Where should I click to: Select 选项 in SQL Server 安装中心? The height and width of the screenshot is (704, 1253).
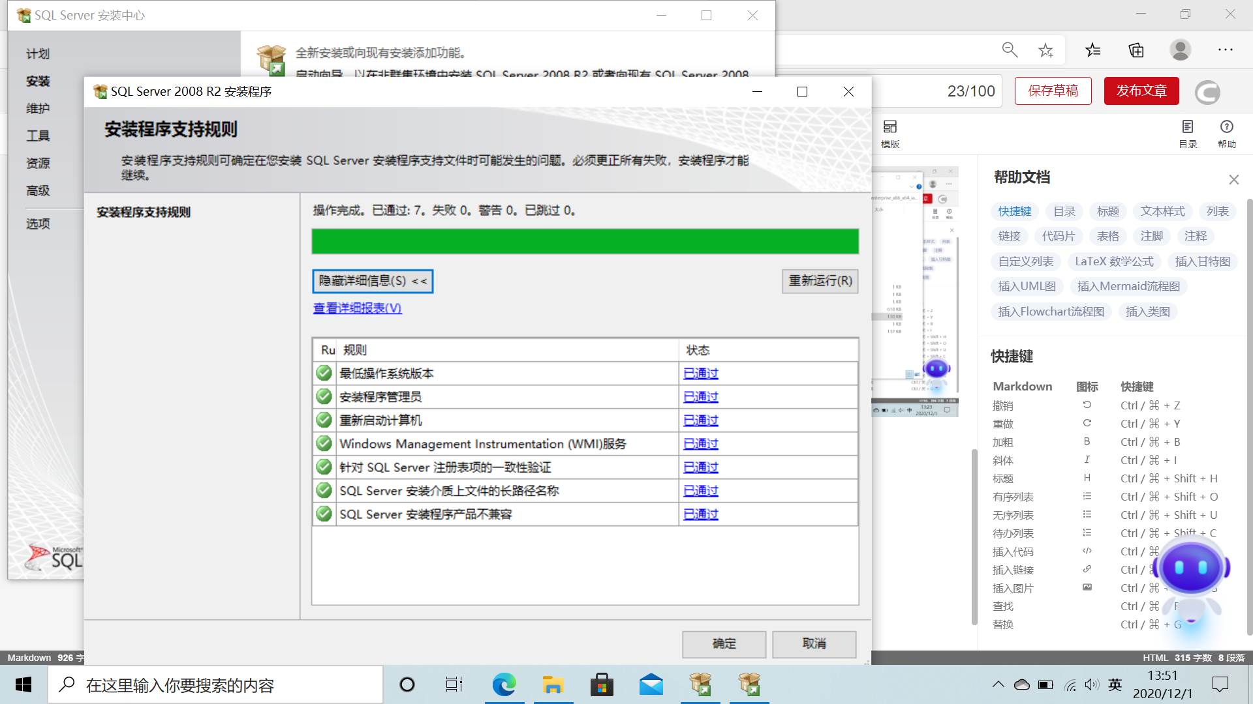click(x=38, y=224)
